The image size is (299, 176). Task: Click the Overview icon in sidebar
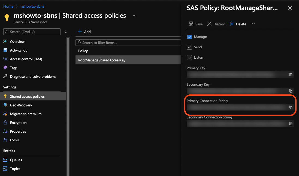coord(5,41)
